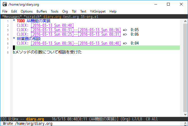Click line number 1 in the margin
Image resolution: width=188 pixels, height=126 pixels.
coord(8,21)
